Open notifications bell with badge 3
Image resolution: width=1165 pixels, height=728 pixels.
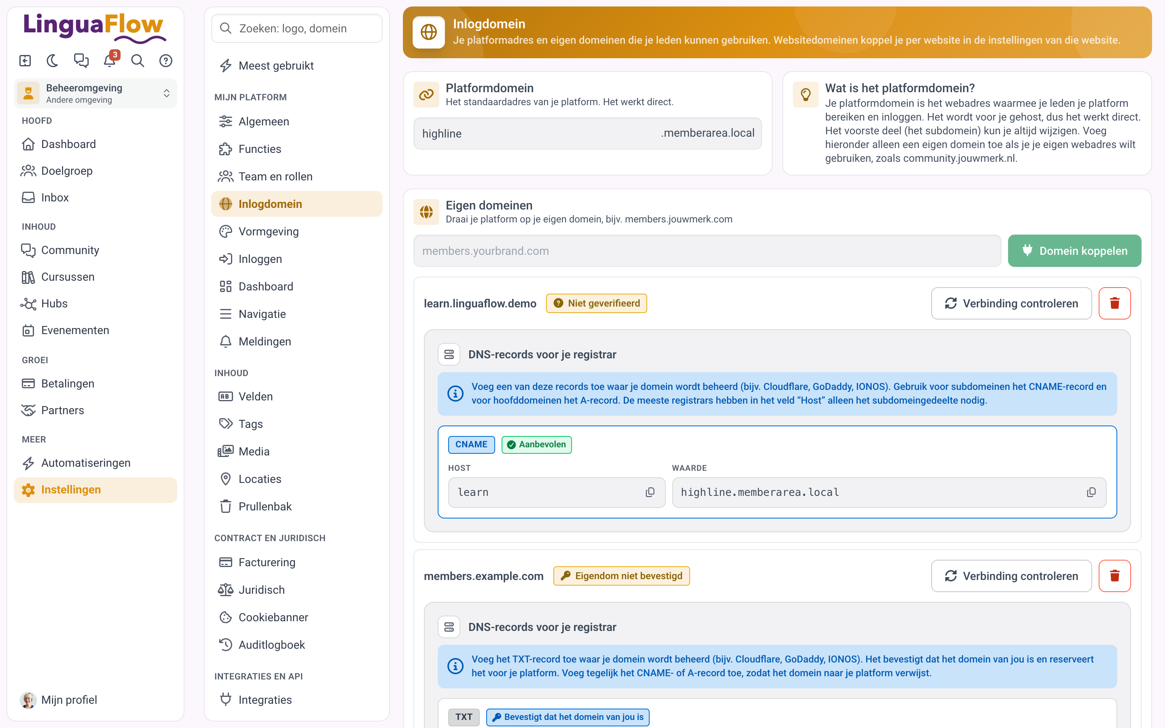pos(110,61)
